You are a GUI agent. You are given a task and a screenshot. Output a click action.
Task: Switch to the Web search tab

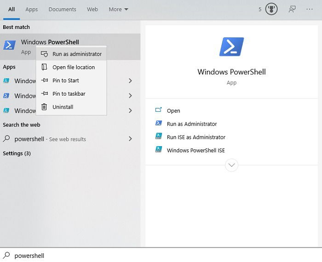[92, 9]
